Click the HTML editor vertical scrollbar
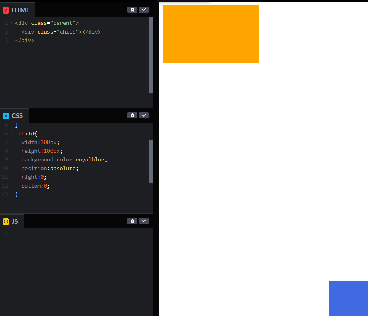 [x=151, y=55]
